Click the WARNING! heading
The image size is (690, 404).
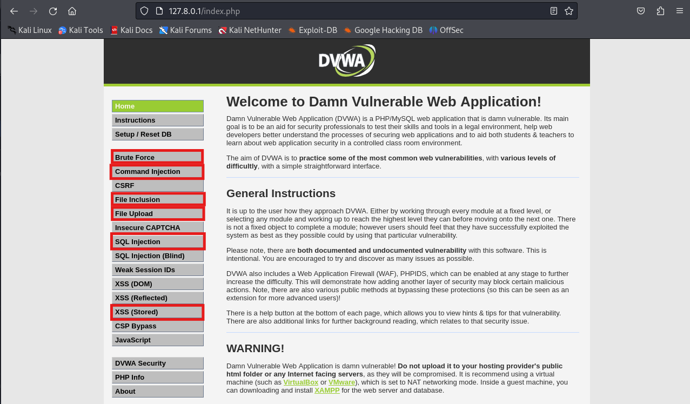click(256, 348)
